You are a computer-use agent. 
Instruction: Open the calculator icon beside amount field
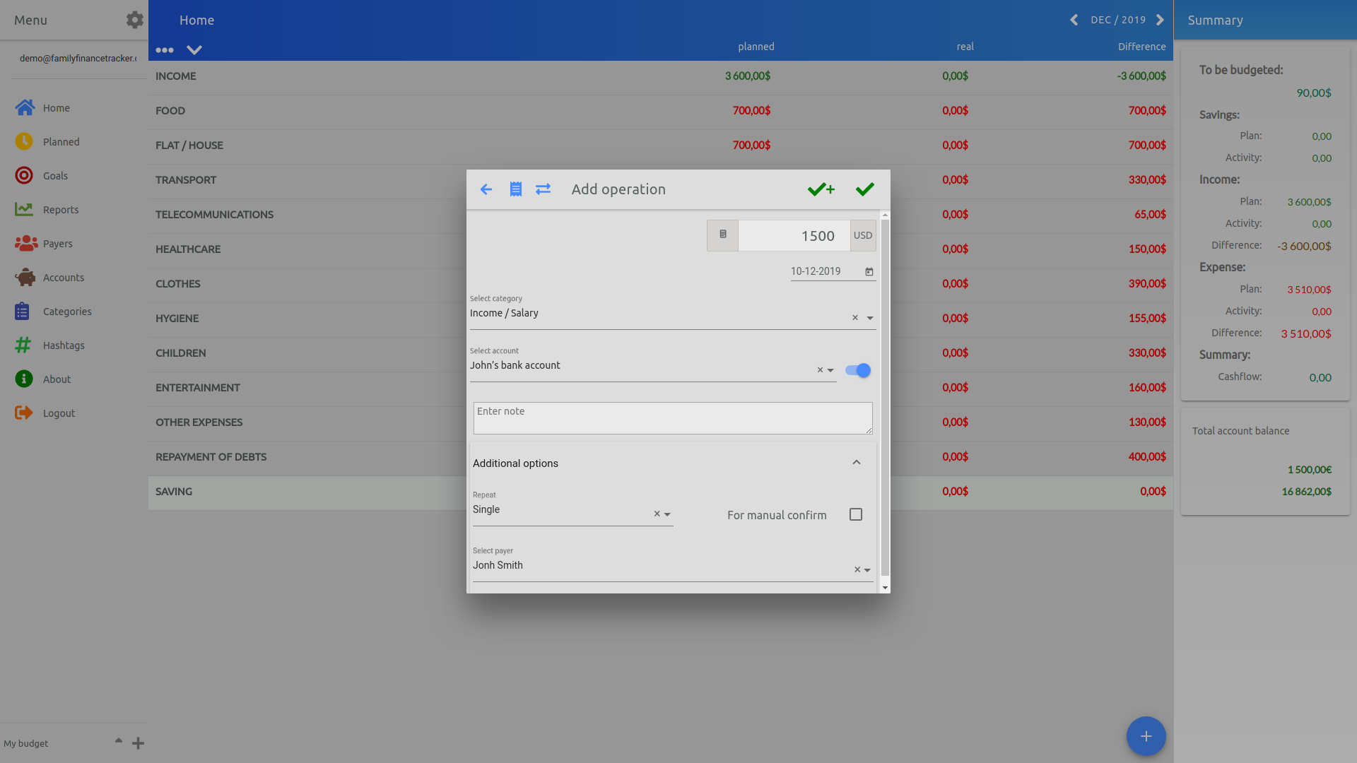coord(722,235)
